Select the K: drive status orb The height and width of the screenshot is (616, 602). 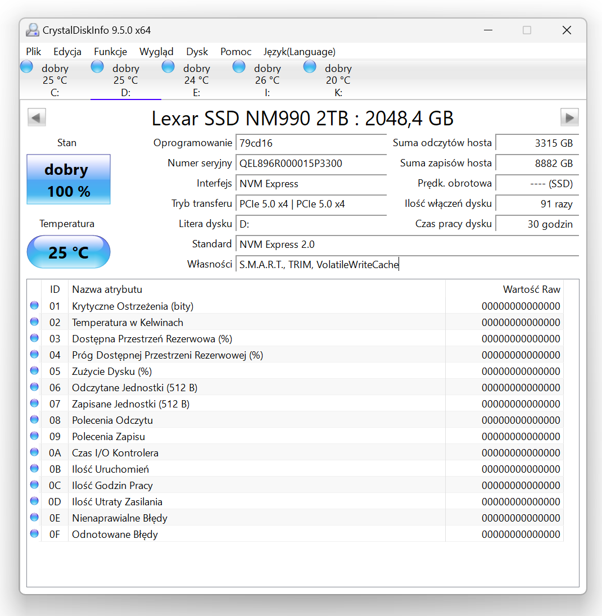[310, 67]
